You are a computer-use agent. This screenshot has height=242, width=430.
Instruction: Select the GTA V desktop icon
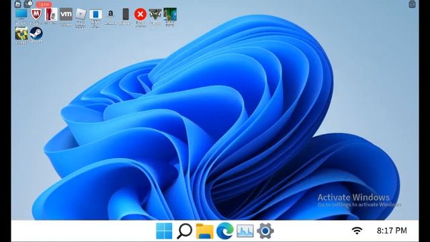[x=155, y=14]
